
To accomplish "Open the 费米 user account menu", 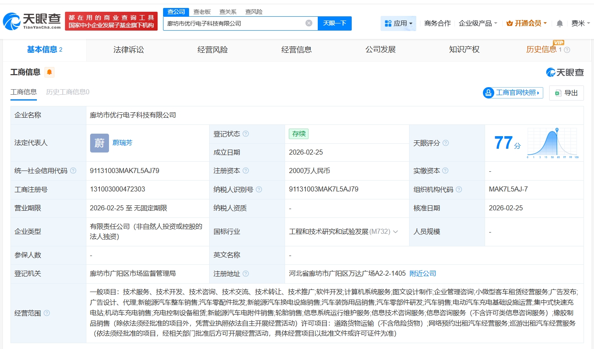I will (x=580, y=23).
